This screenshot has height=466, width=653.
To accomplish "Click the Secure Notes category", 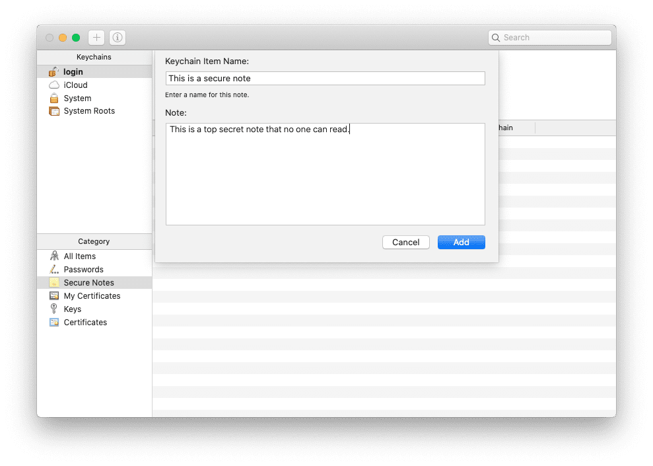I will point(88,283).
